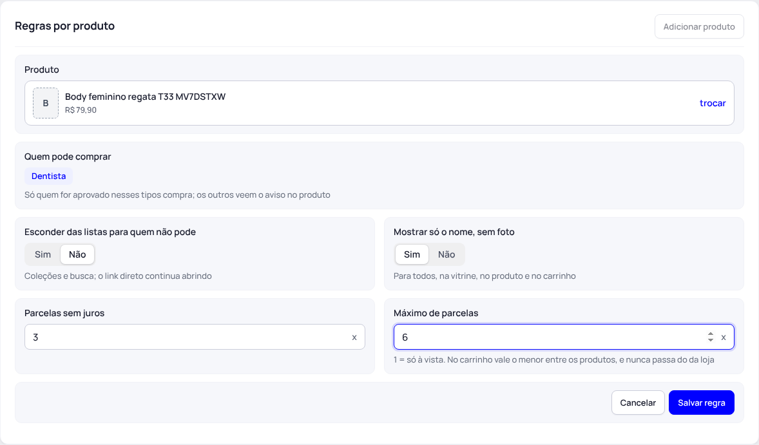Decrease Máximo de parcelas with the down arrow
Image resolution: width=759 pixels, height=445 pixels.
[x=711, y=340]
